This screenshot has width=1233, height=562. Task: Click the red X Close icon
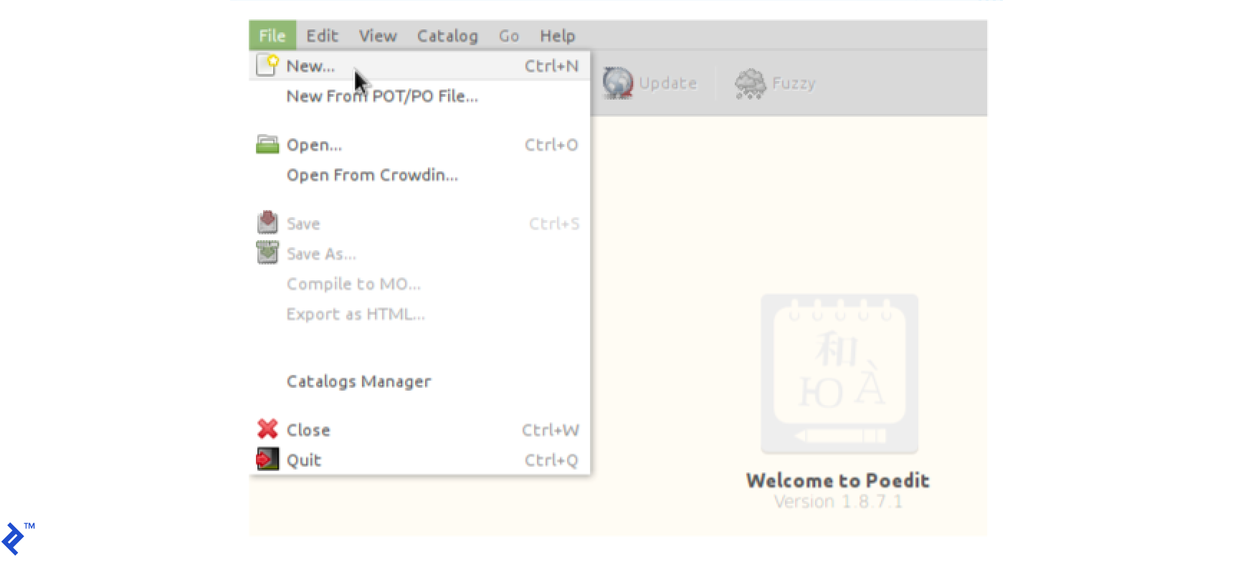point(267,429)
